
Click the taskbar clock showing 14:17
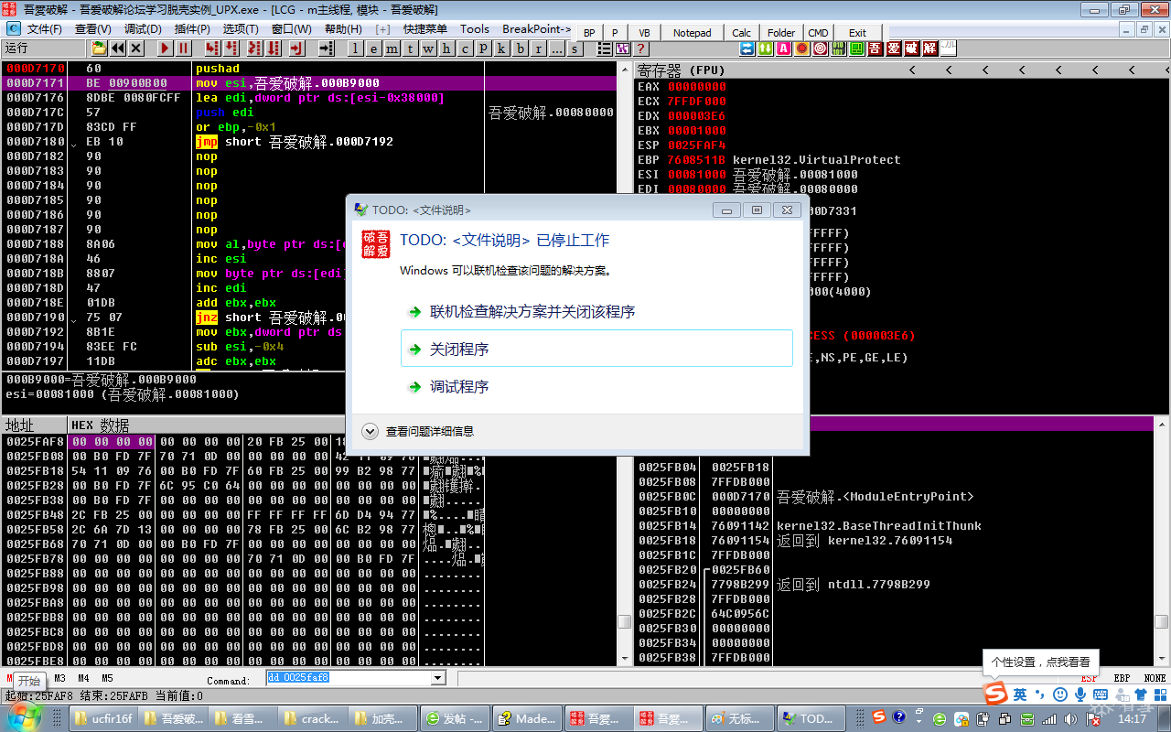coord(1132,719)
